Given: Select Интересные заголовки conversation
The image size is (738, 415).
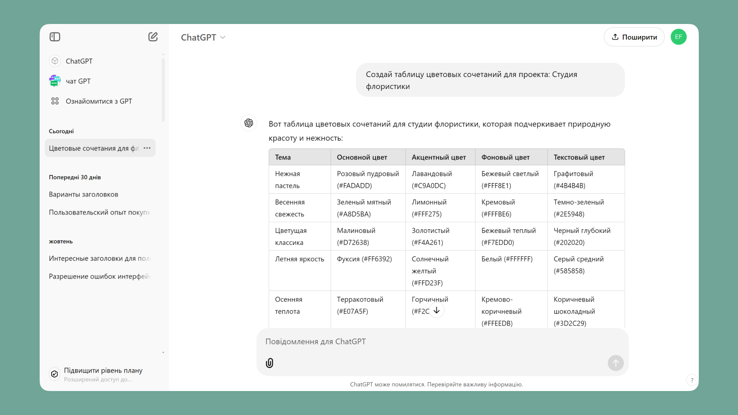Looking at the screenshot, I should [99, 259].
